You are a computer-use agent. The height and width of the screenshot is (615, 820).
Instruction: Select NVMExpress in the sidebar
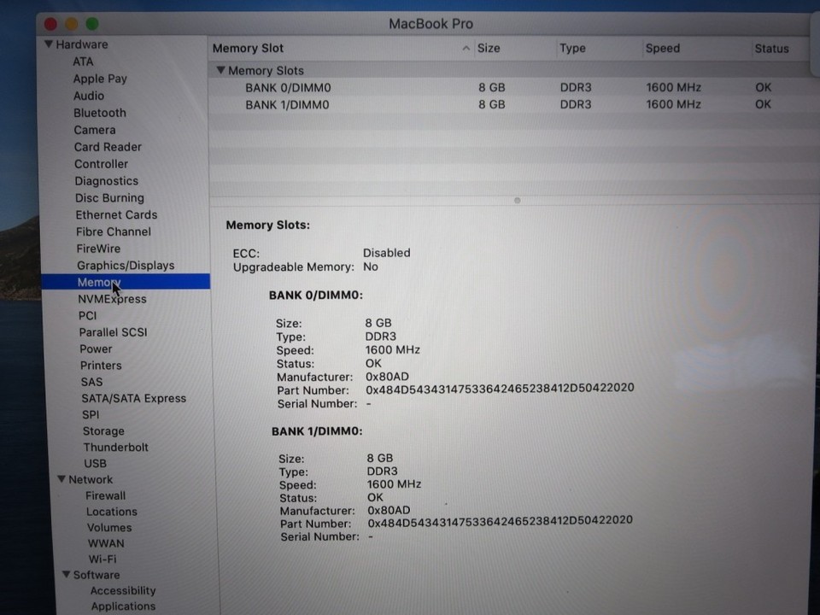tap(112, 299)
